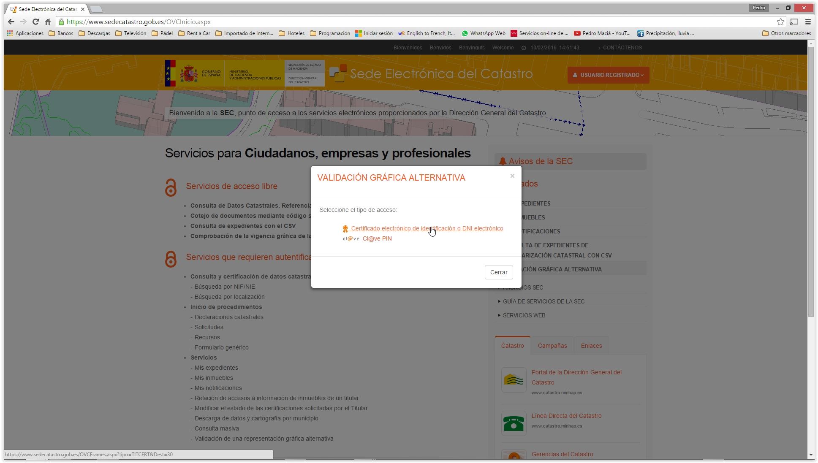The height and width of the screenshot is (463, 818).
Task: Close the Sede Electrónica browser tab
Action: click(x=83, y=9)
